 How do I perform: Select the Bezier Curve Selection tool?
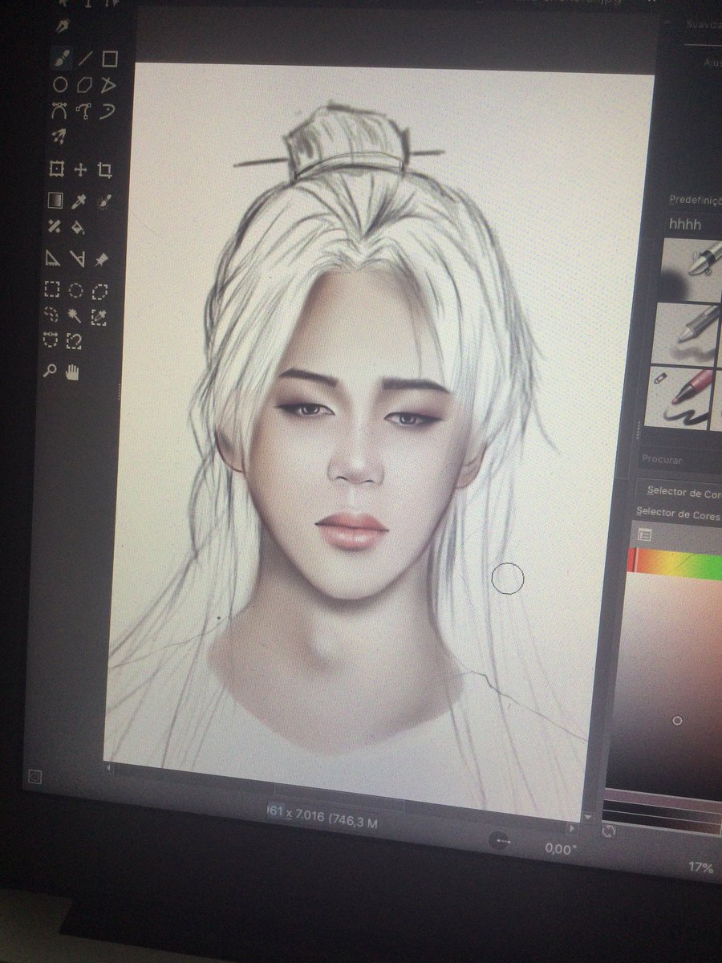point(51,341)
